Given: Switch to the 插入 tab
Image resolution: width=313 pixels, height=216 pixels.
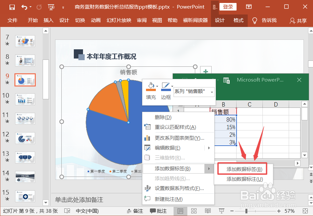Looking at the screenshot, I should tap(49, 20).
